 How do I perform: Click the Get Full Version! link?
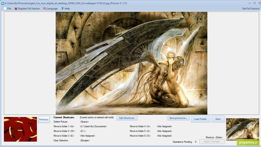tap(251, 8)
